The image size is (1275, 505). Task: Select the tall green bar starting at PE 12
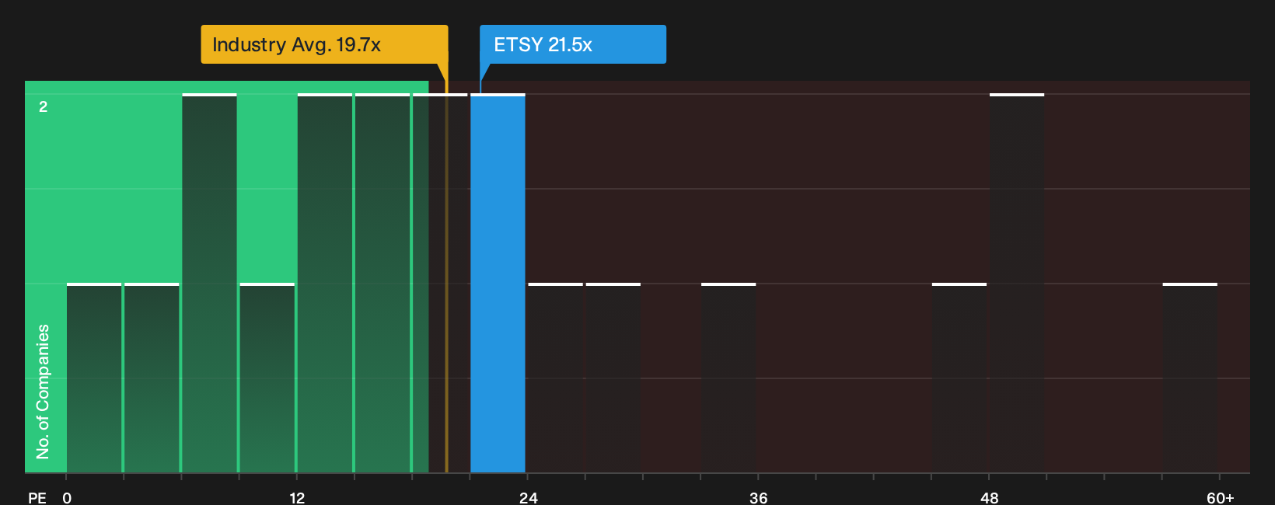pos(325,283)
